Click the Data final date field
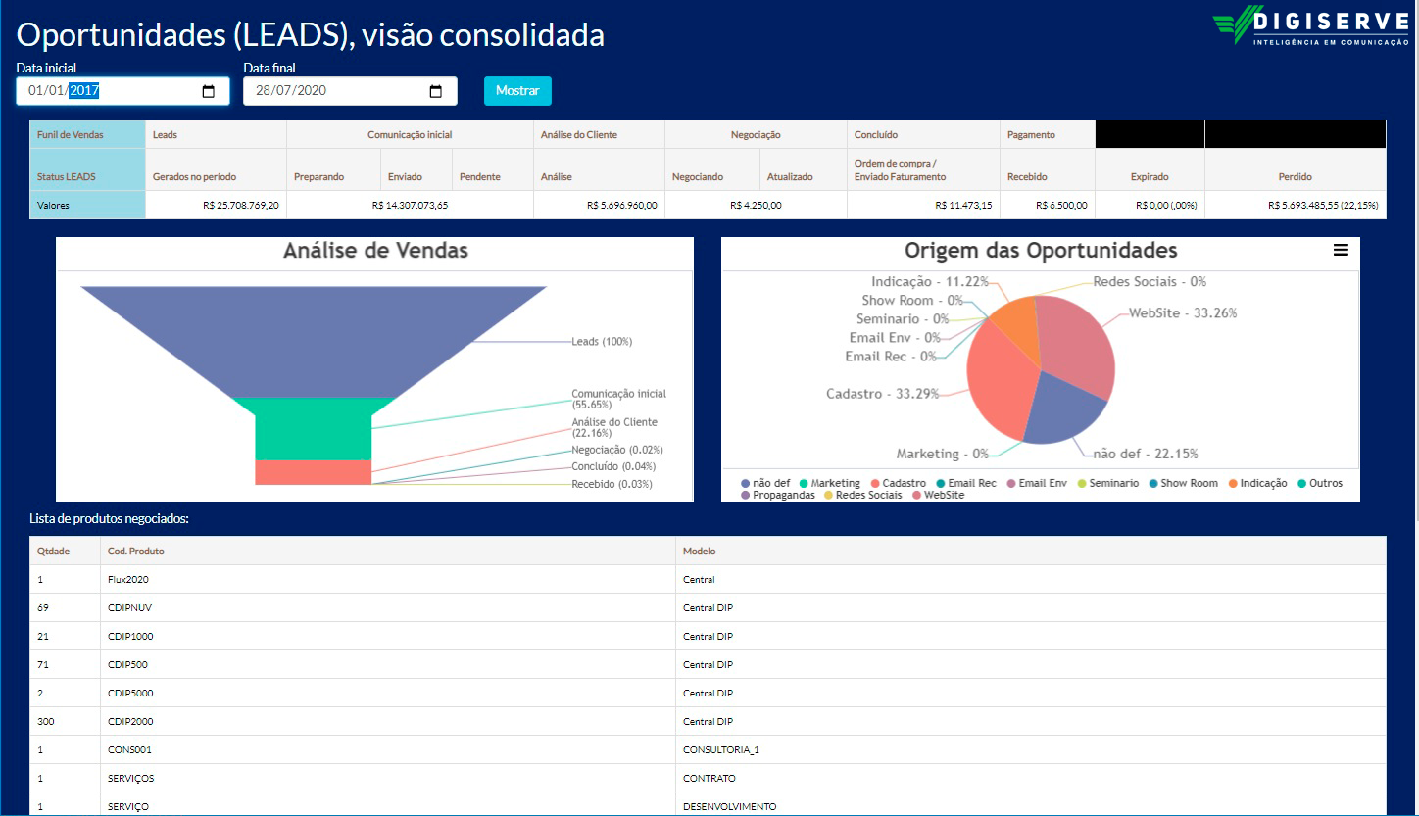This screenshot has width=1419, height=816. pyautogui.click(x=333, y=91)
